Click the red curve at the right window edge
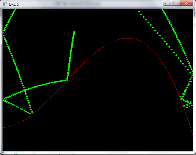196x155 pixels. [x=193, y=135]
